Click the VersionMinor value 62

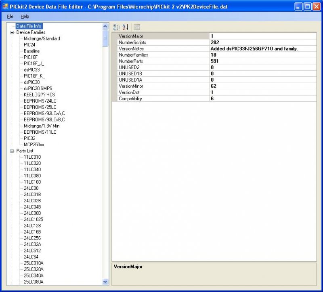coord(263,86)
